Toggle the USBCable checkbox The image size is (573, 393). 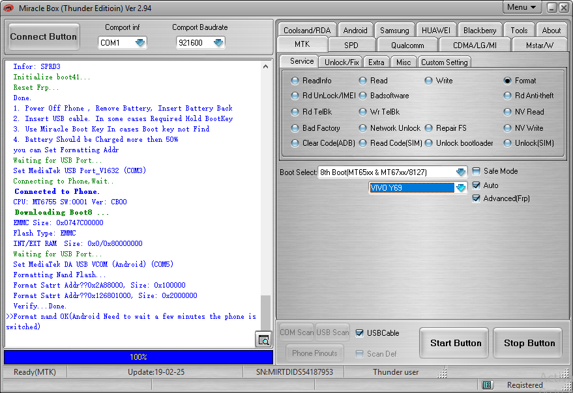click(x=360, y=332)
